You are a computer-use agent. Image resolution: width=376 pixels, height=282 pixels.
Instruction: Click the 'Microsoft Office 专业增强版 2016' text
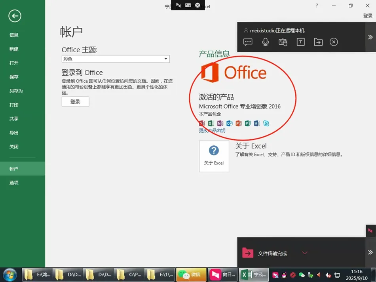point(239,106)
